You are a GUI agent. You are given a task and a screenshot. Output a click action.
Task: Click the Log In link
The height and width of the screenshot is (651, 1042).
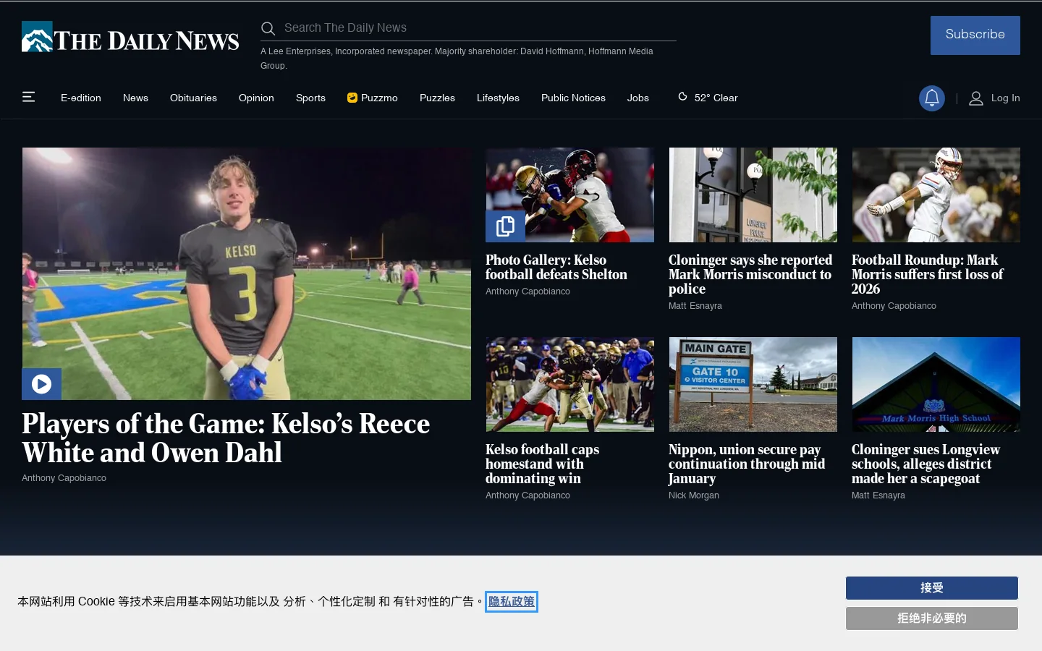(1005, 98)
